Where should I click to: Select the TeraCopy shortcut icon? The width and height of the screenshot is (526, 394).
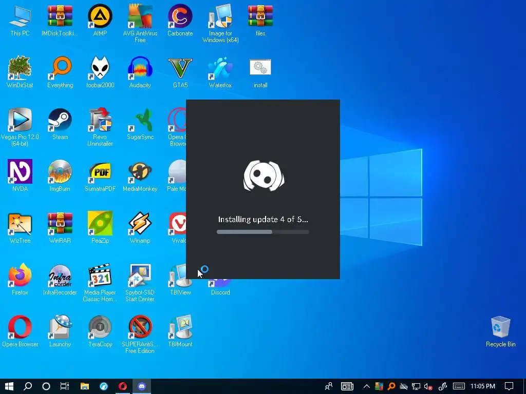(x=100, y=327)
